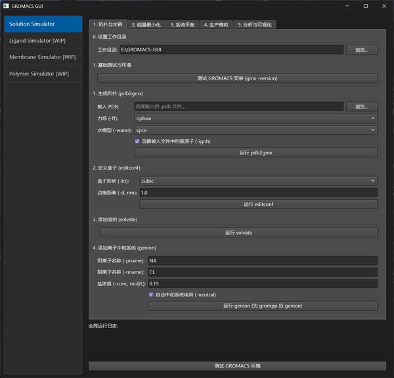Open tab 4. 生产模拟
This screenshot has height=378, width=394.
pyautogui.click(x=216, y=24)
